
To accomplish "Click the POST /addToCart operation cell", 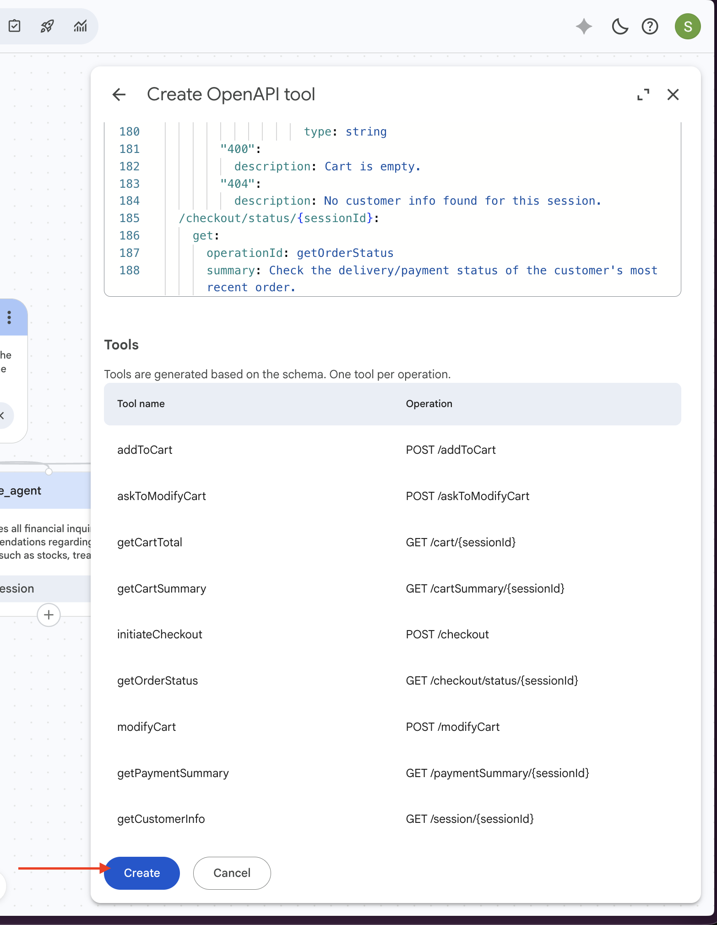I will pyautogui.click(x=451, y=450).
